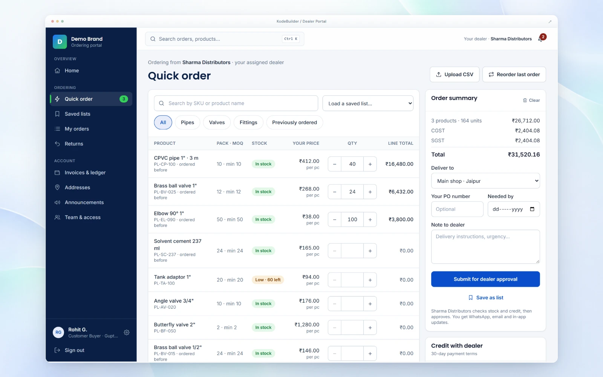The height and width of the screenshot is (377, 603).
Task: Click the Your PO number field
Action: (457, 209)
